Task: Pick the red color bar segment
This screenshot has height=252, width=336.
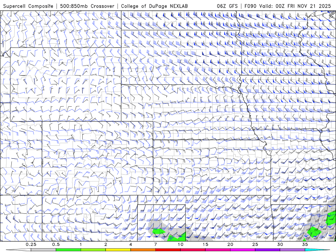Action: pyautogui.click(x=168, y=250)
